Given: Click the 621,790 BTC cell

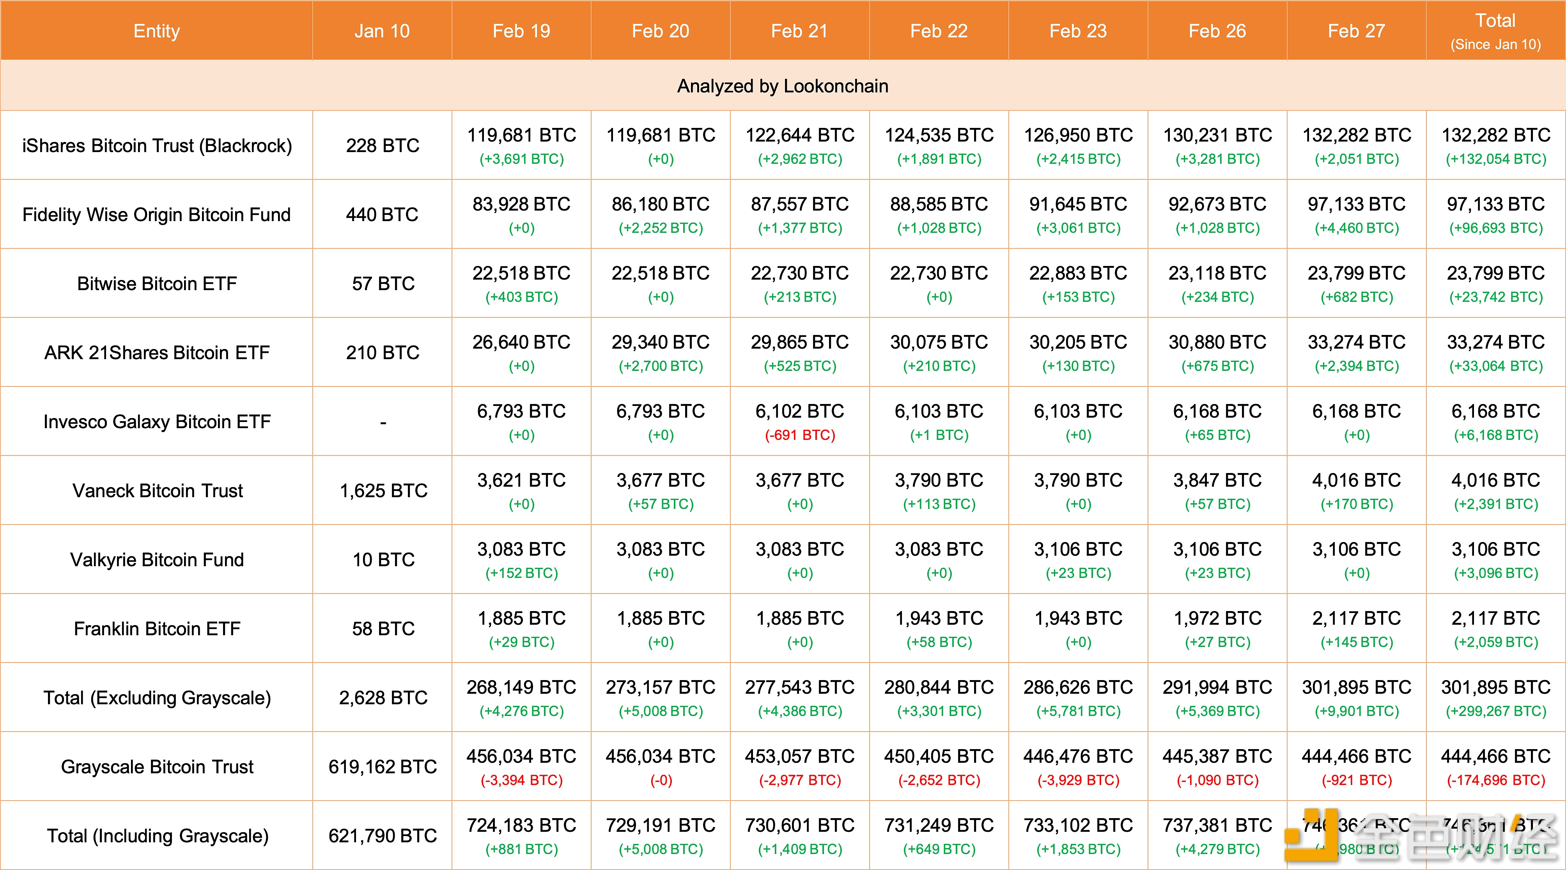Looking at the screenshot, I should click(x=383, y=835).
